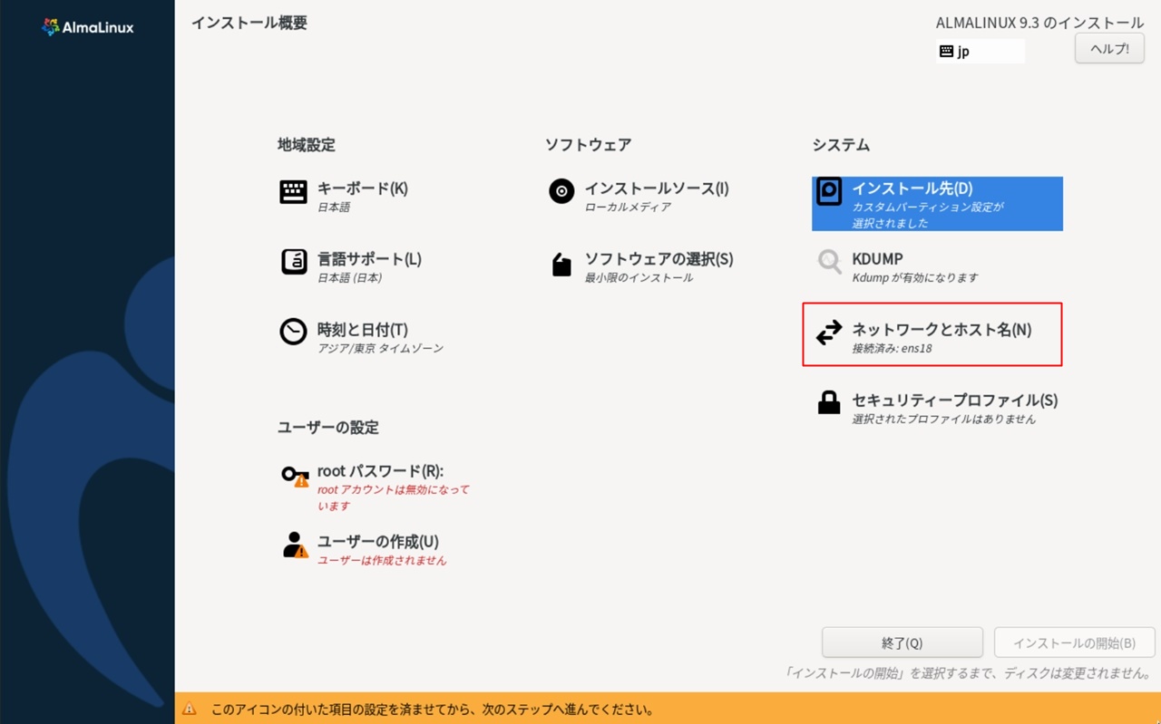Viewport: 1161px width, 724px height.
Task: Click the package icon for ソフトウェアの選択
Action: [x=561, y=264]
